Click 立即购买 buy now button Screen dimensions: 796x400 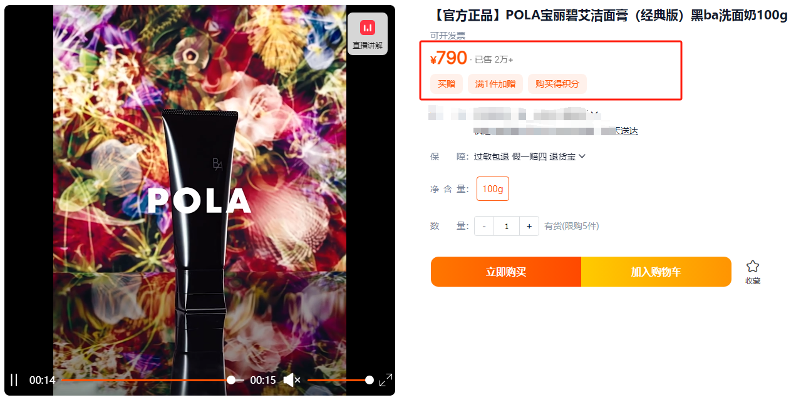coord(506,272)
